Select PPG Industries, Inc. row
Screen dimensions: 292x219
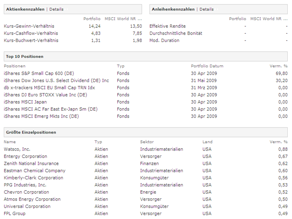click(x=146, y=185)
